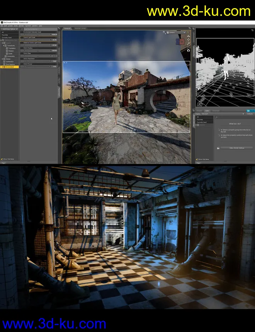This screenshot has height=332, width=255.
Task: Select the viewport zoom magnifier icon
Action: (x=189, y=43)
